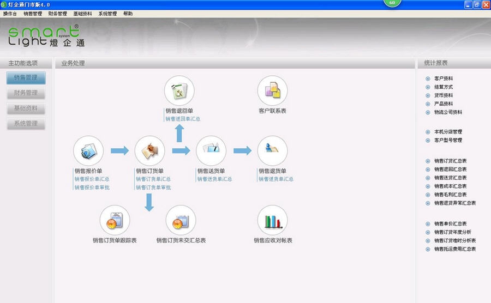Open 销售托运费用汇总表 report
Image resolution: width=491 pixels, height=303 pixels.
(x=455, y=249)
